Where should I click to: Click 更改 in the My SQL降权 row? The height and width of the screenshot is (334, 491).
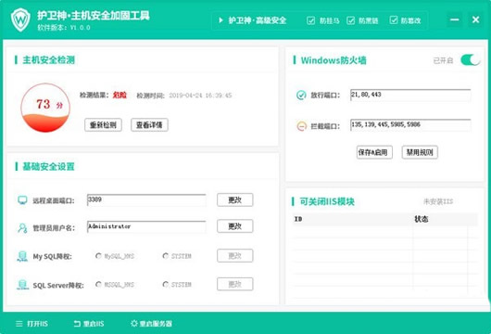tap(235, 255)
